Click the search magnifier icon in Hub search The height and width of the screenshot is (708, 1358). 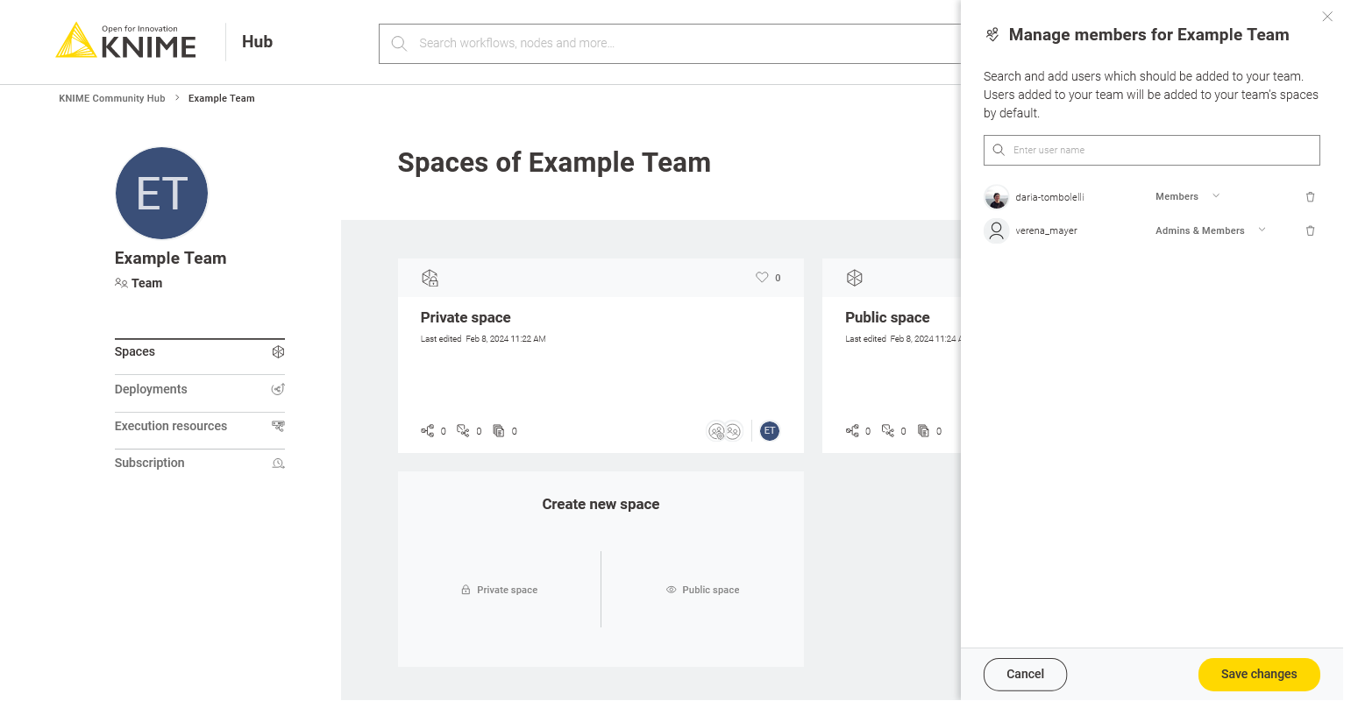(399, 43)
